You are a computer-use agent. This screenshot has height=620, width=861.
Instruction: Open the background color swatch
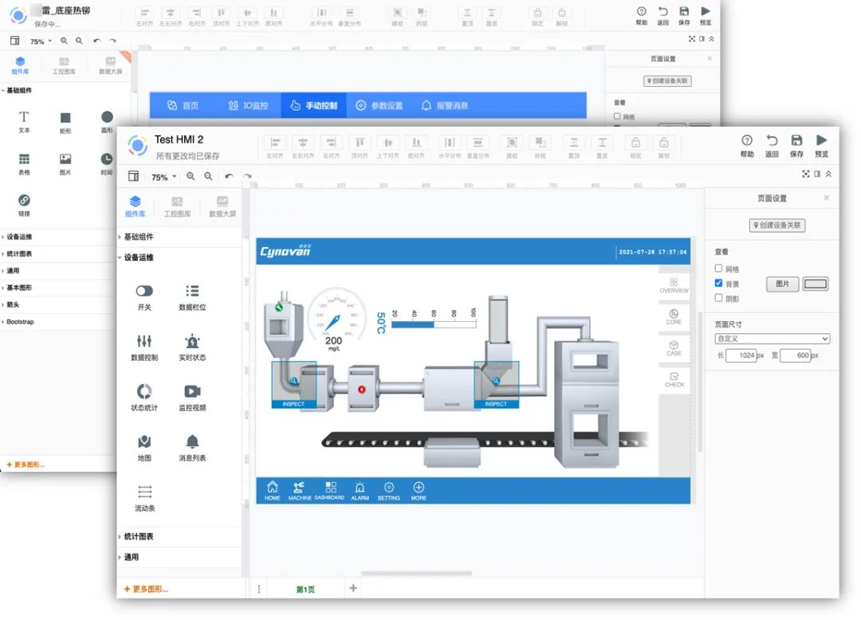(816, 284)
